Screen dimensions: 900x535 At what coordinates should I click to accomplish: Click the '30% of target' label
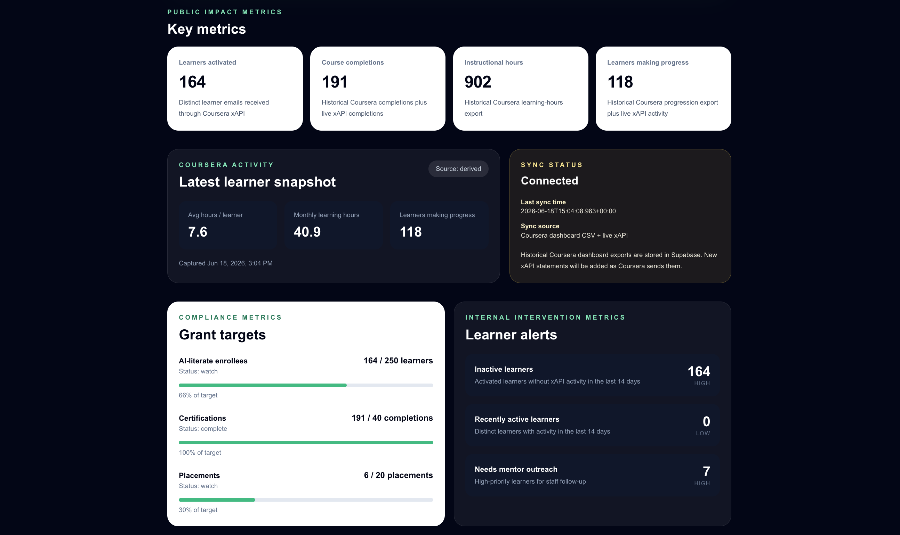[x=198, y=510]
